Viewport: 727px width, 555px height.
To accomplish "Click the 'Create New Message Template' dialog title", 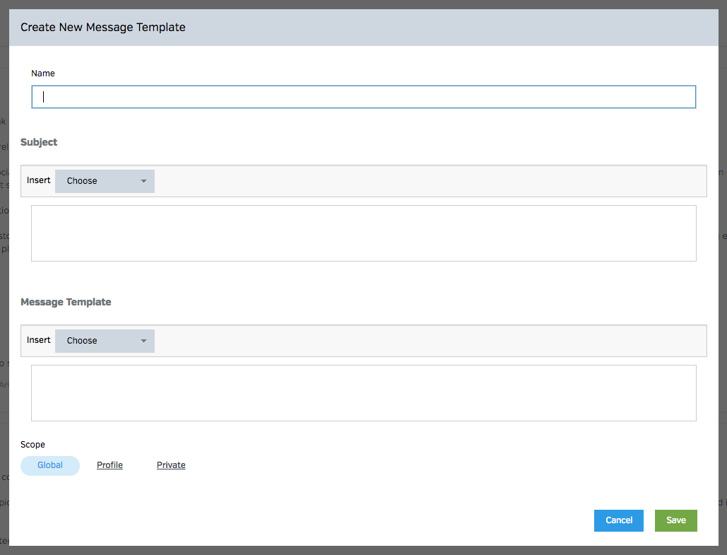I will click(x=103, y=28).
